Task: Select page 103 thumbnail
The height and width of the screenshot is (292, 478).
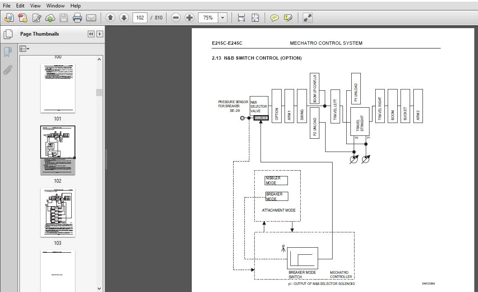Action: pyautogui.click(x=58, y=212)
